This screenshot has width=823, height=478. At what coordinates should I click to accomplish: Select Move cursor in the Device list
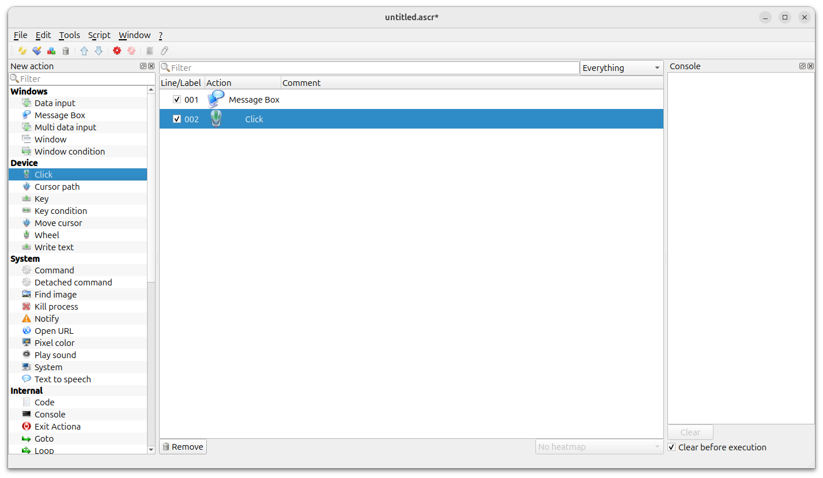(78, 223)
